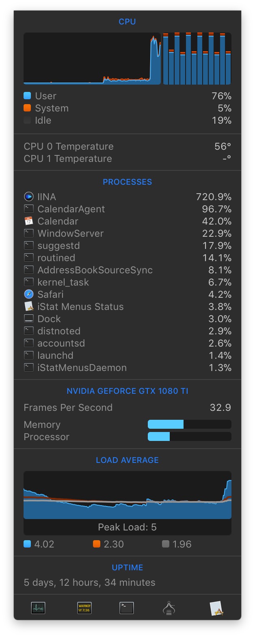Open System Information chip icon
The width and height of the screenshot is (255, 637).
pos(169,608)
